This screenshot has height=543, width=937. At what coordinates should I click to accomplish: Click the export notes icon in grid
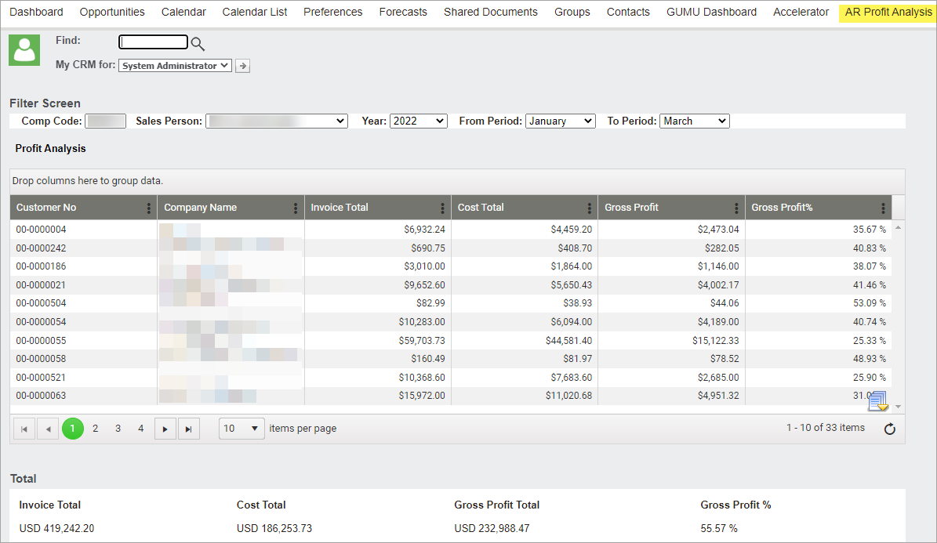coord(878,401)
